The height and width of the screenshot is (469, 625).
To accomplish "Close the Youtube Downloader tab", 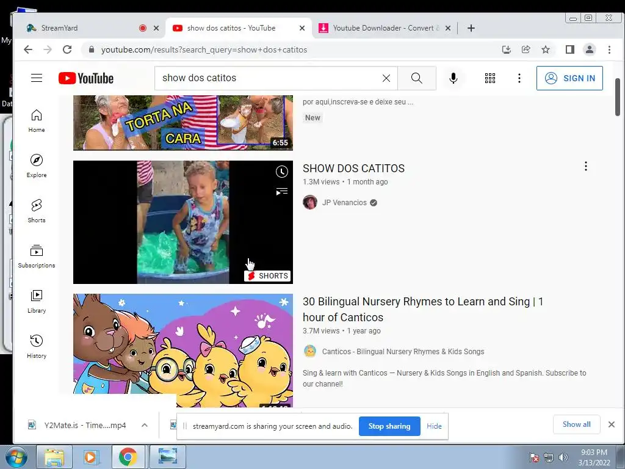I will point(448,28).
